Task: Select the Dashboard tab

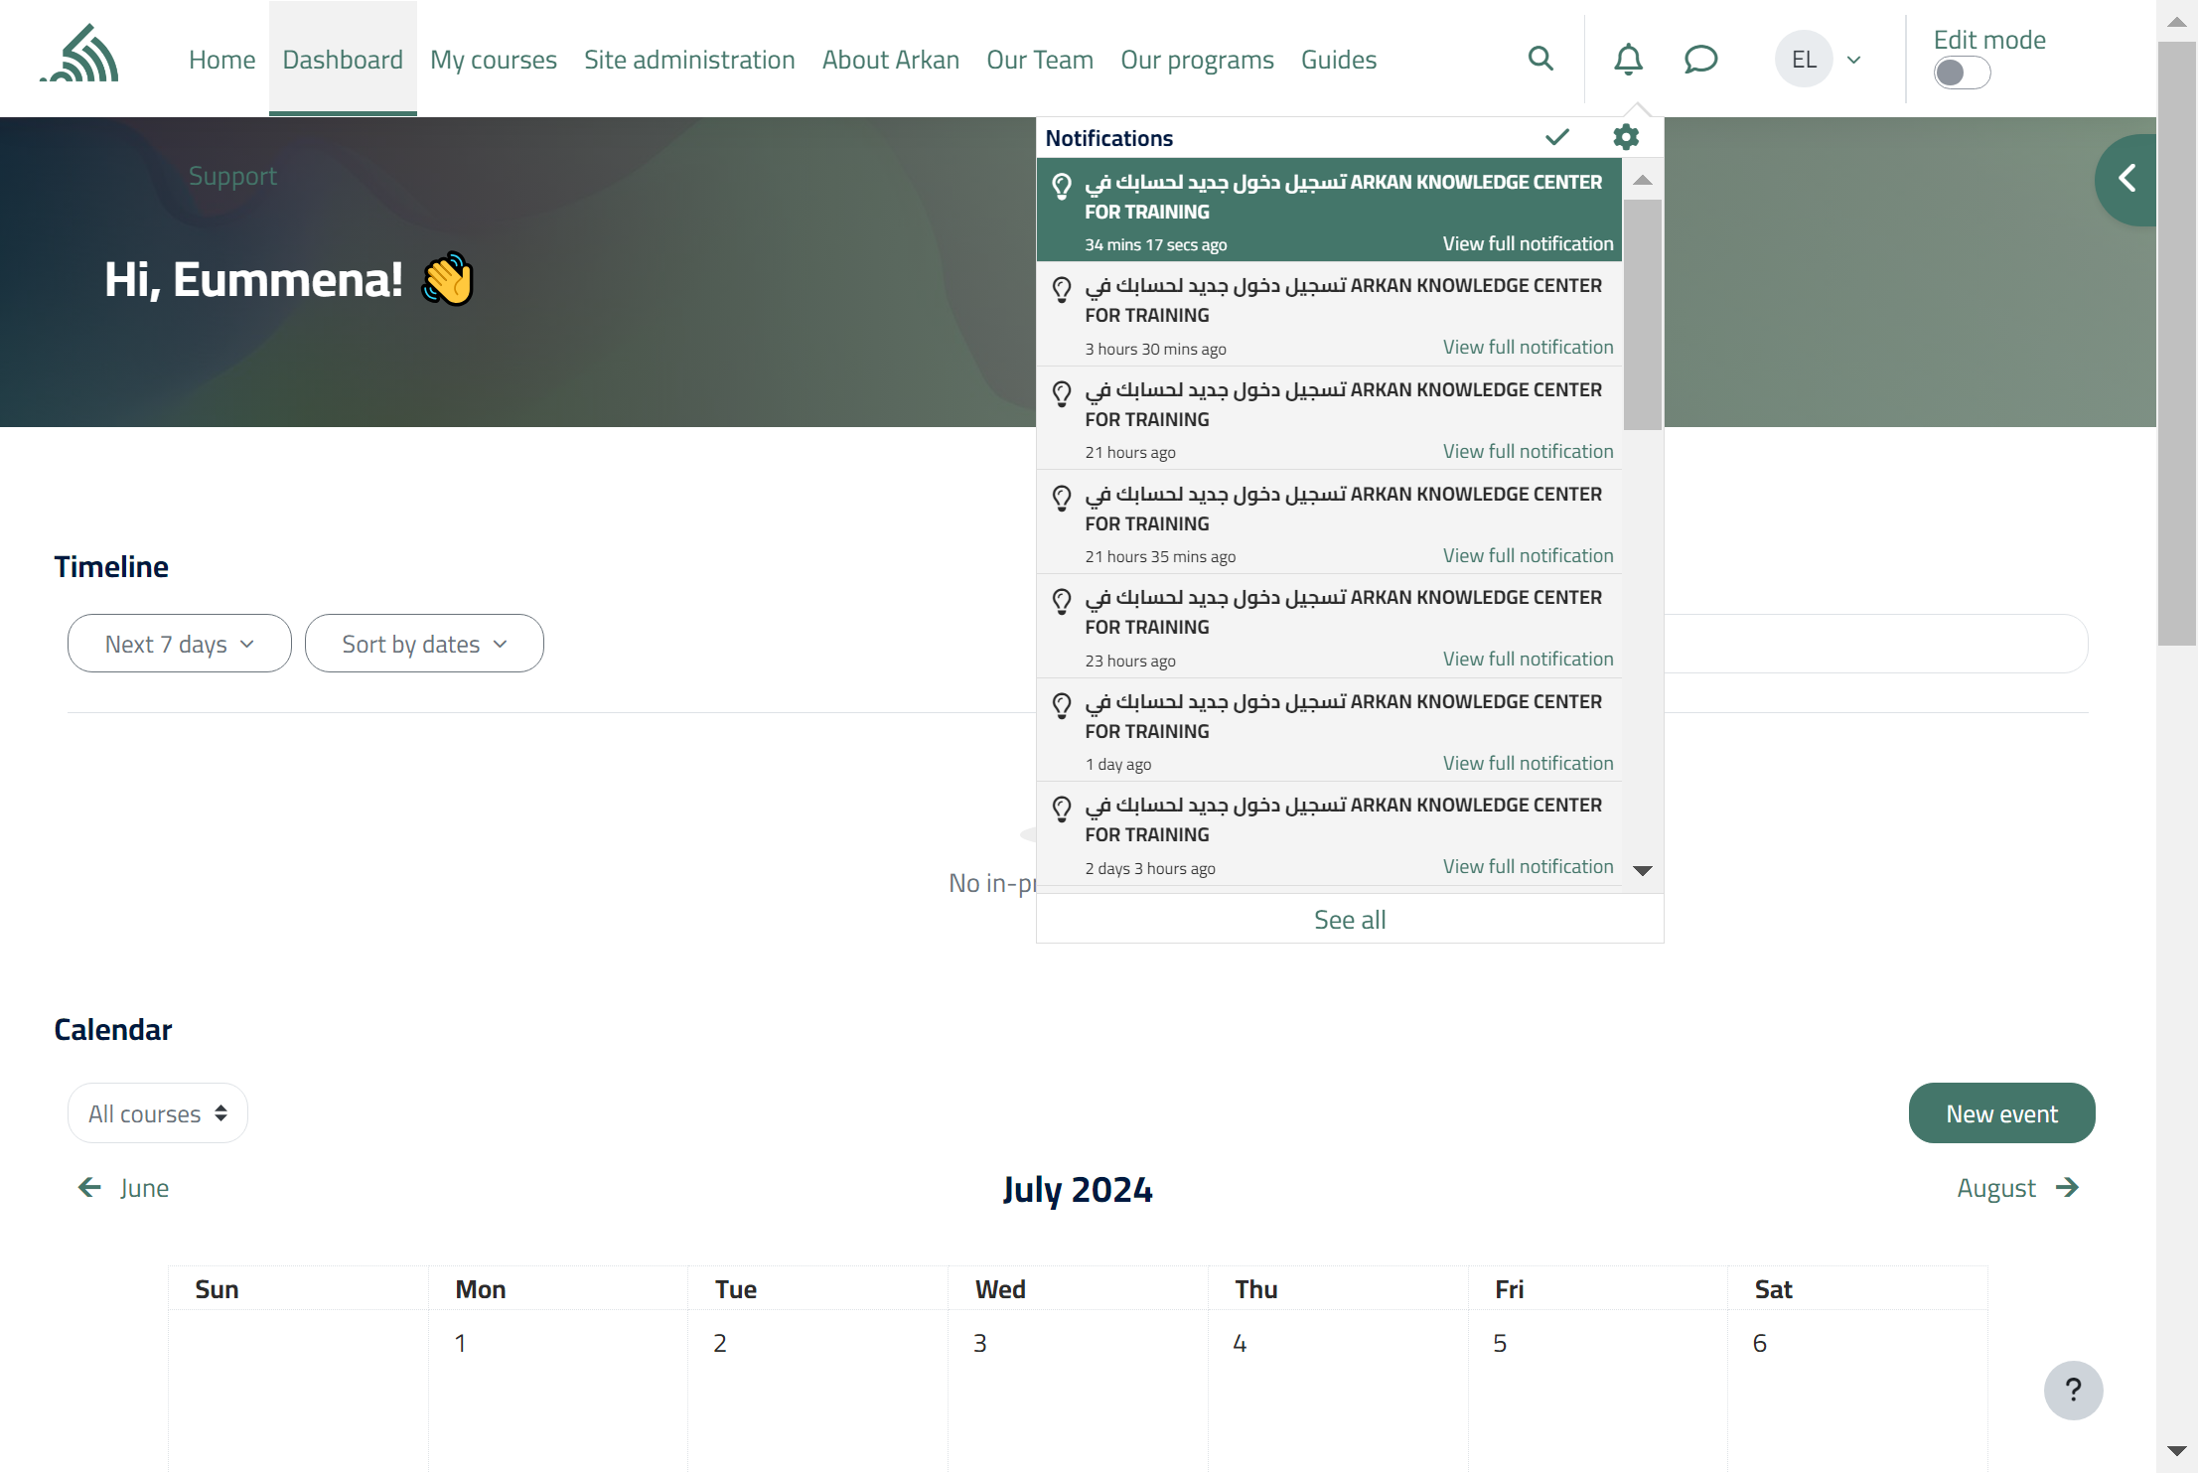Action: click(343, 60)
